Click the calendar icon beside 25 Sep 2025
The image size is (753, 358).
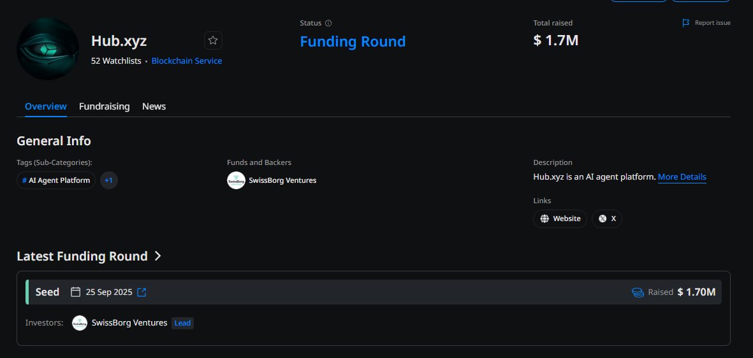[x=75, y=292]
